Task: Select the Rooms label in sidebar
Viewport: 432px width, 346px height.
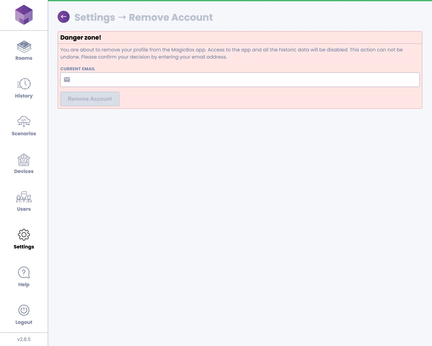Action: pos(24,58)
